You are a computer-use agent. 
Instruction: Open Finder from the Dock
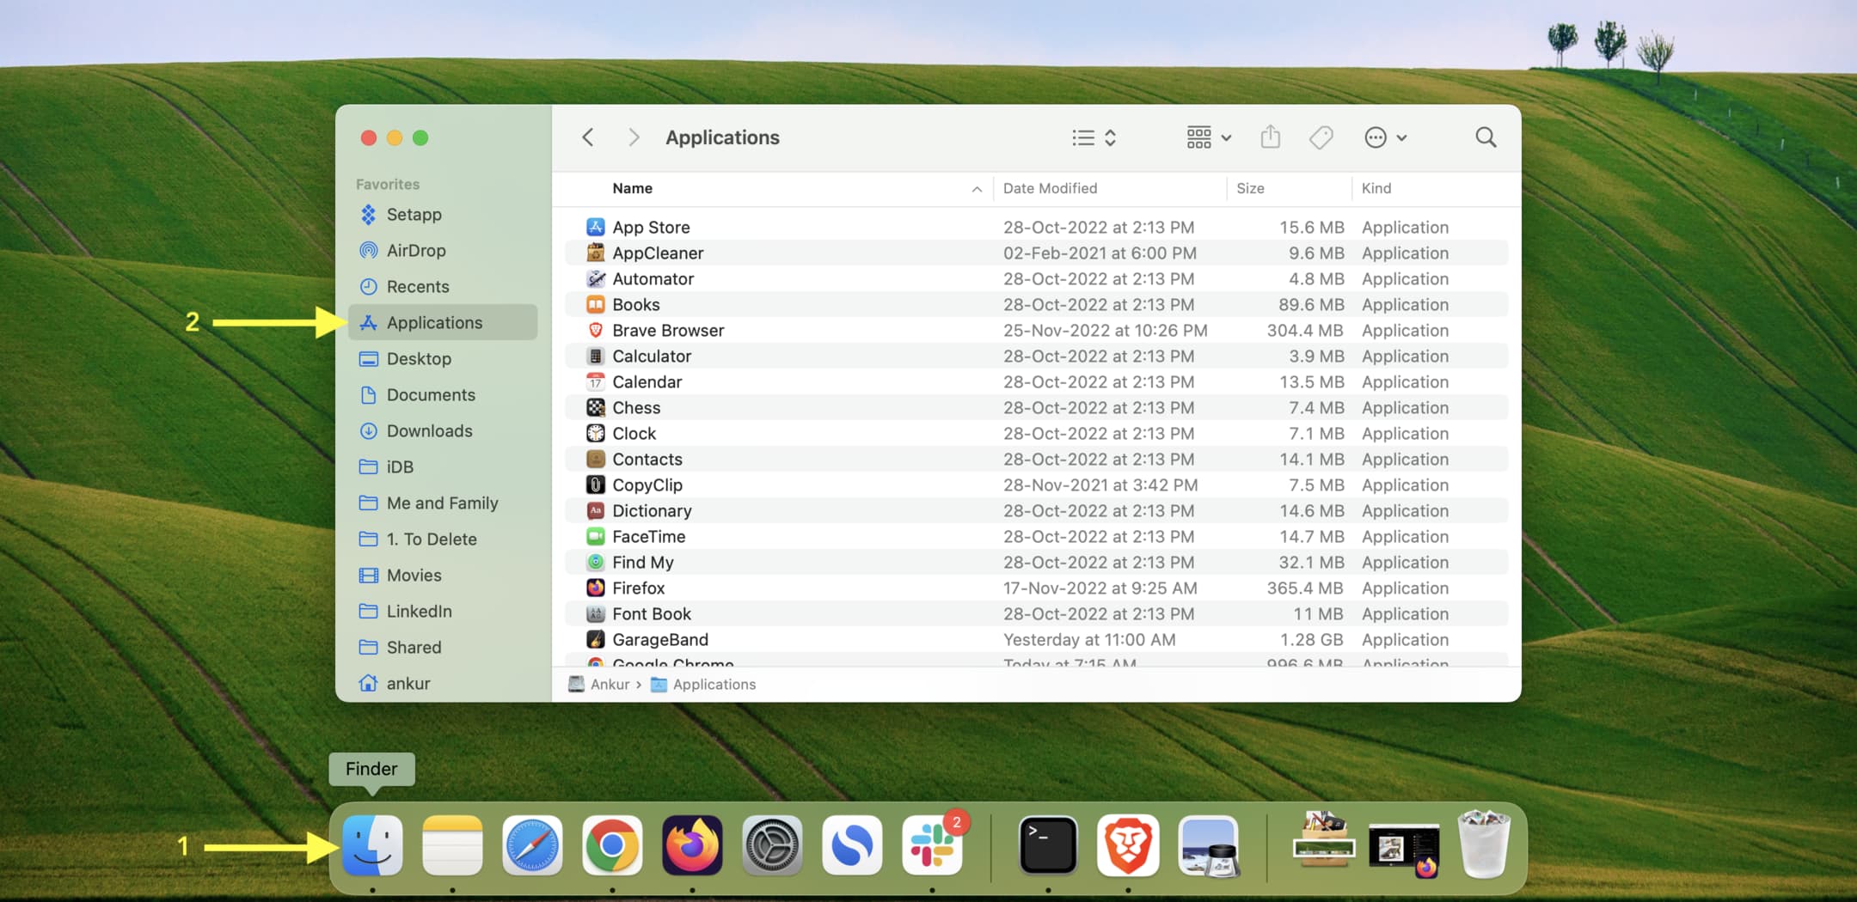pyautogui.click(x=372, y=845)
